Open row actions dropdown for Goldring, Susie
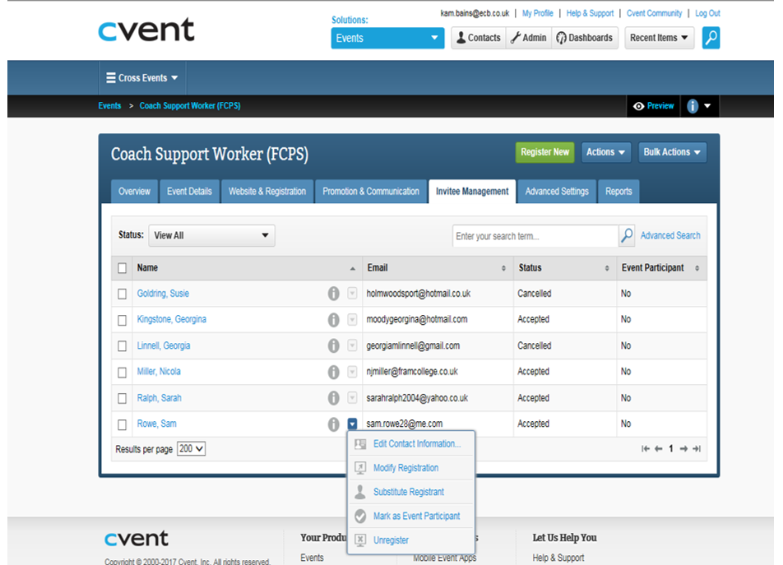Image resolution: width=783 pixels, height=565 pixels. 352,294
